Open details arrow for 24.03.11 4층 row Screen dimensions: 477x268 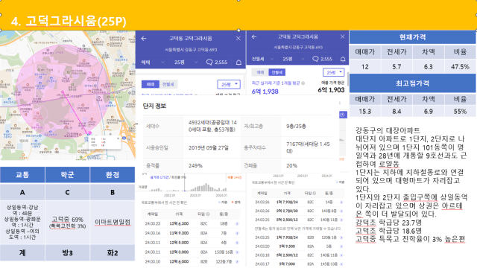[x=237, y=243]
